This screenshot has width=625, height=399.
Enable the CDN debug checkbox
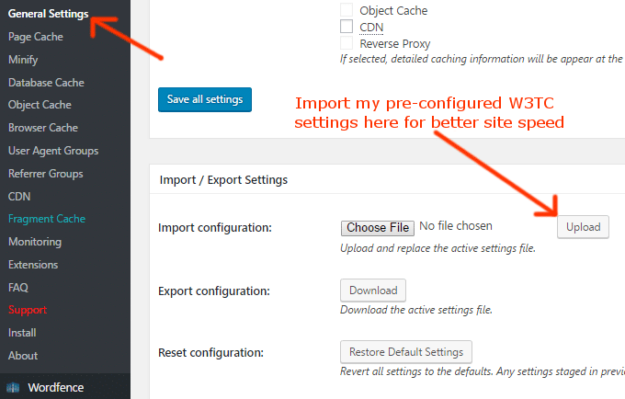[347, 27]
